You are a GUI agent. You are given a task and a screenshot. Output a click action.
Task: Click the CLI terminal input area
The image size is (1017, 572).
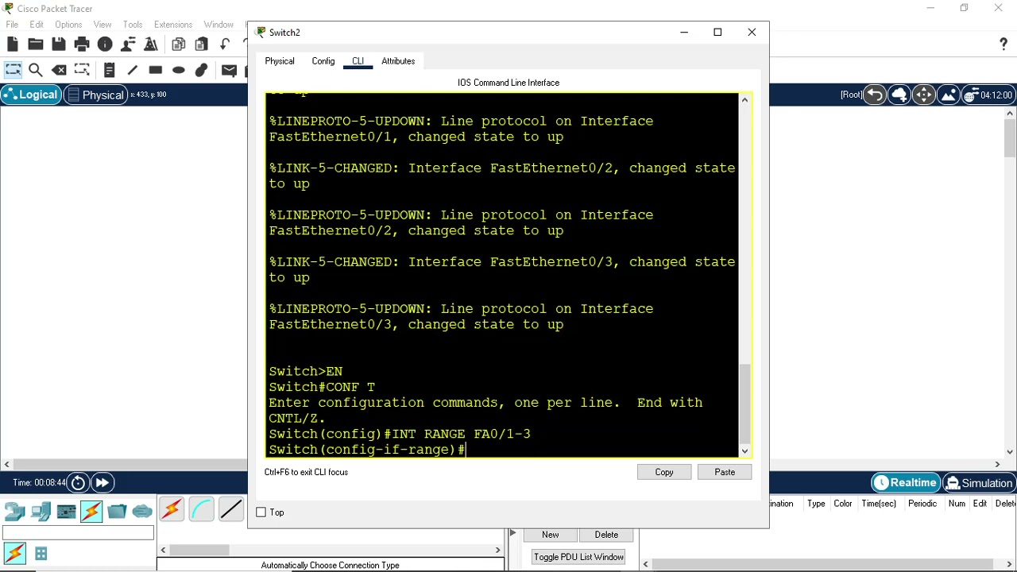click(502, 275)
